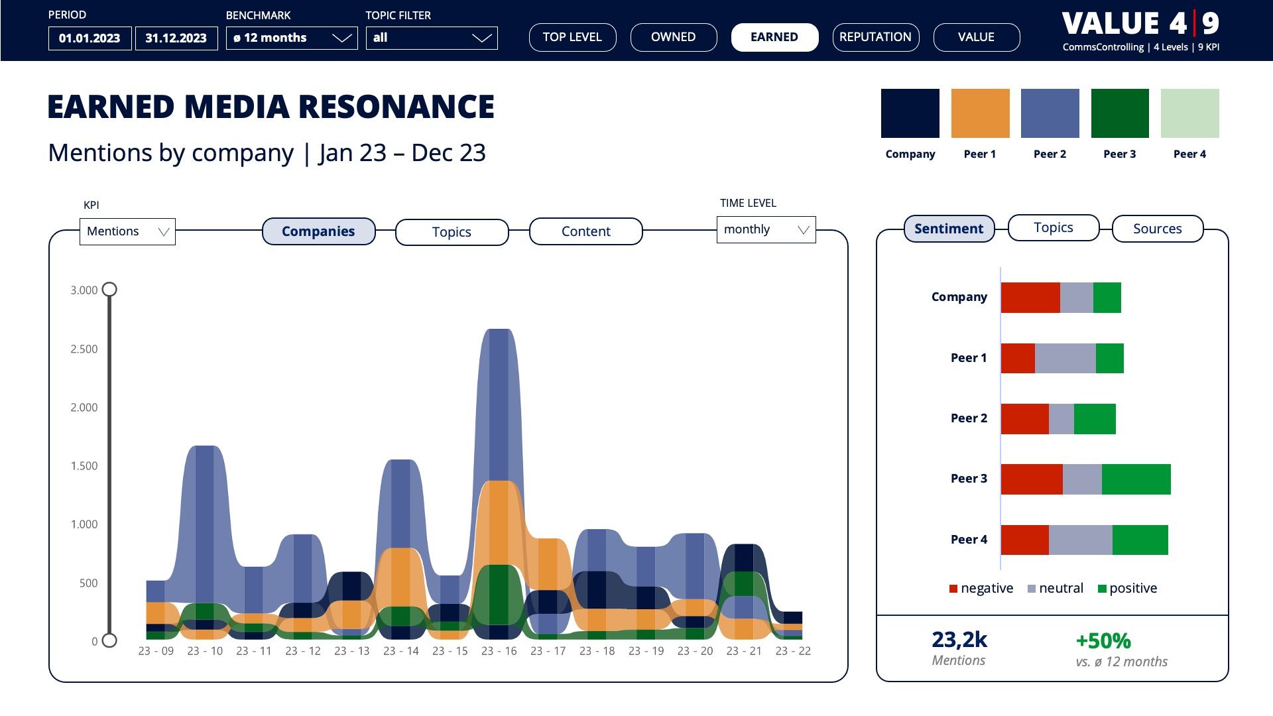Switch to the REPUTATION tab
The width and height of the screenshot is (1273, 716).
point(875,37)
